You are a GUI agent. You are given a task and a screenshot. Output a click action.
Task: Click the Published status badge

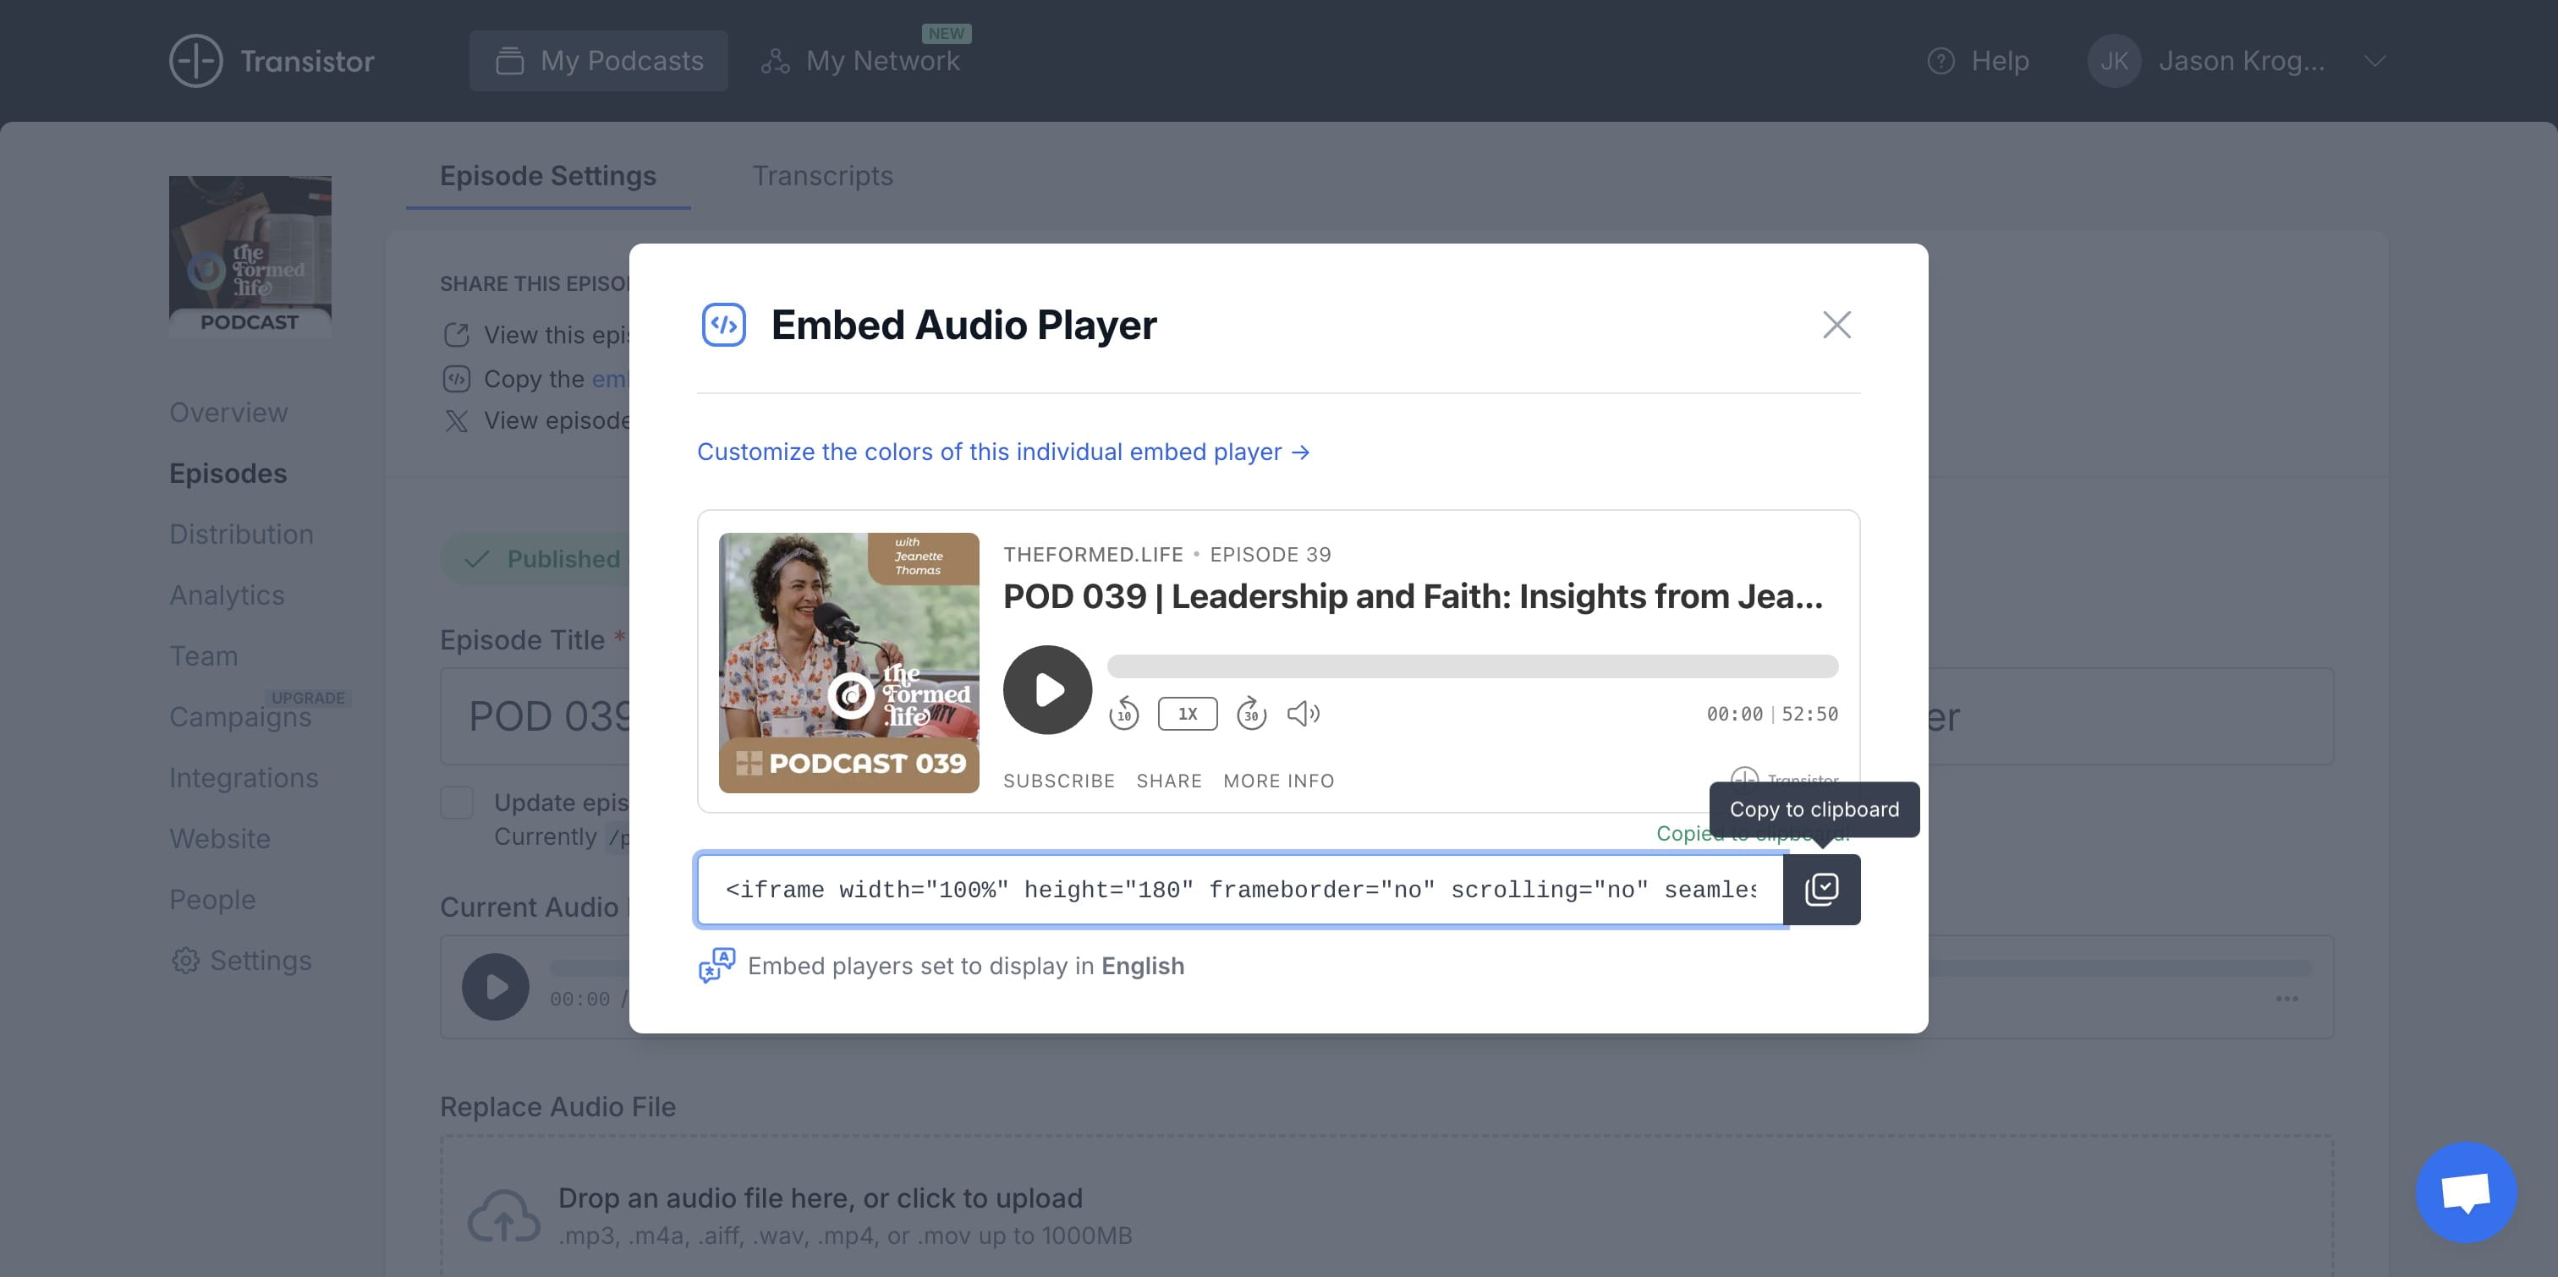(x=536, y=559)
